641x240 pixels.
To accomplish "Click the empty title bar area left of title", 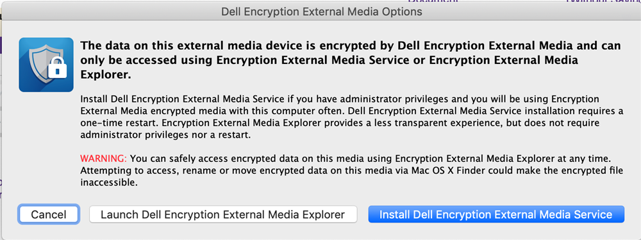I will point(110,12).
